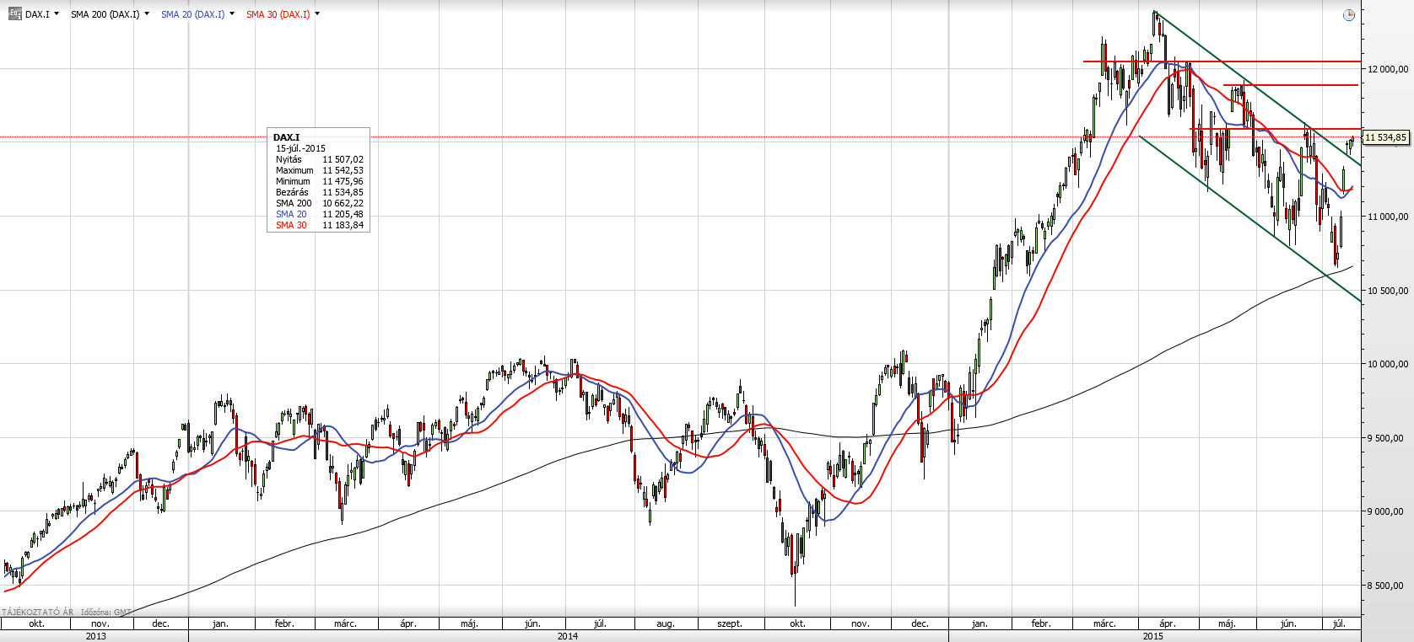
Task: Click the date 15-júl.-2015 in the tooltip
Action: pos(300,148)
